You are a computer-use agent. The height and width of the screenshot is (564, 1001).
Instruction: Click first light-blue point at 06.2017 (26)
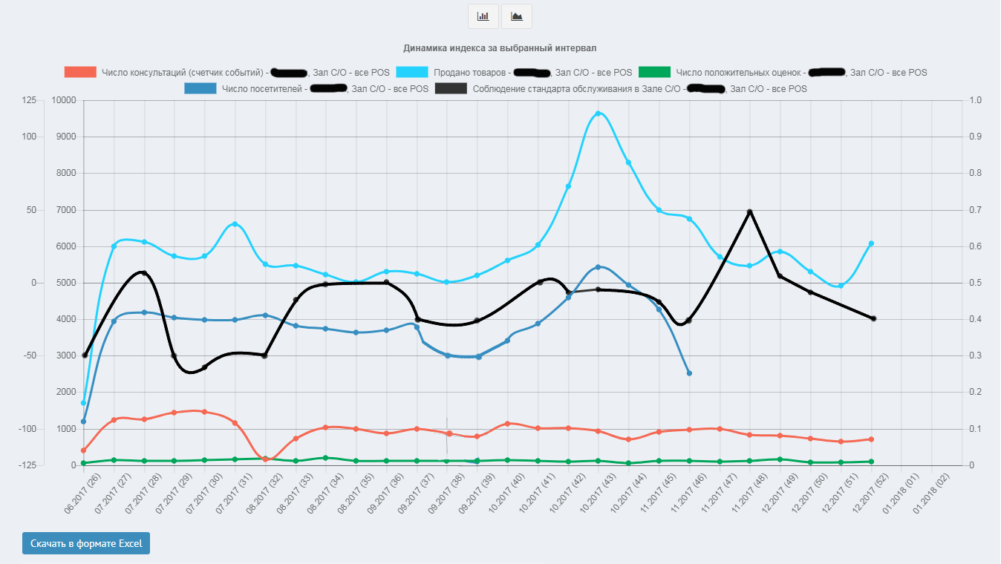(83, 403)
